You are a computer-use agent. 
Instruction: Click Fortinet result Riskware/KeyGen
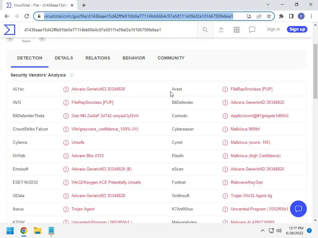coord(247,183)
